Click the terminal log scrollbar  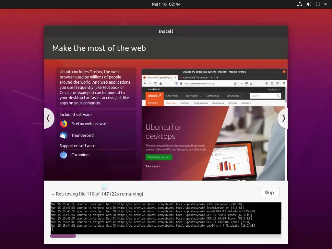[280, 227]
